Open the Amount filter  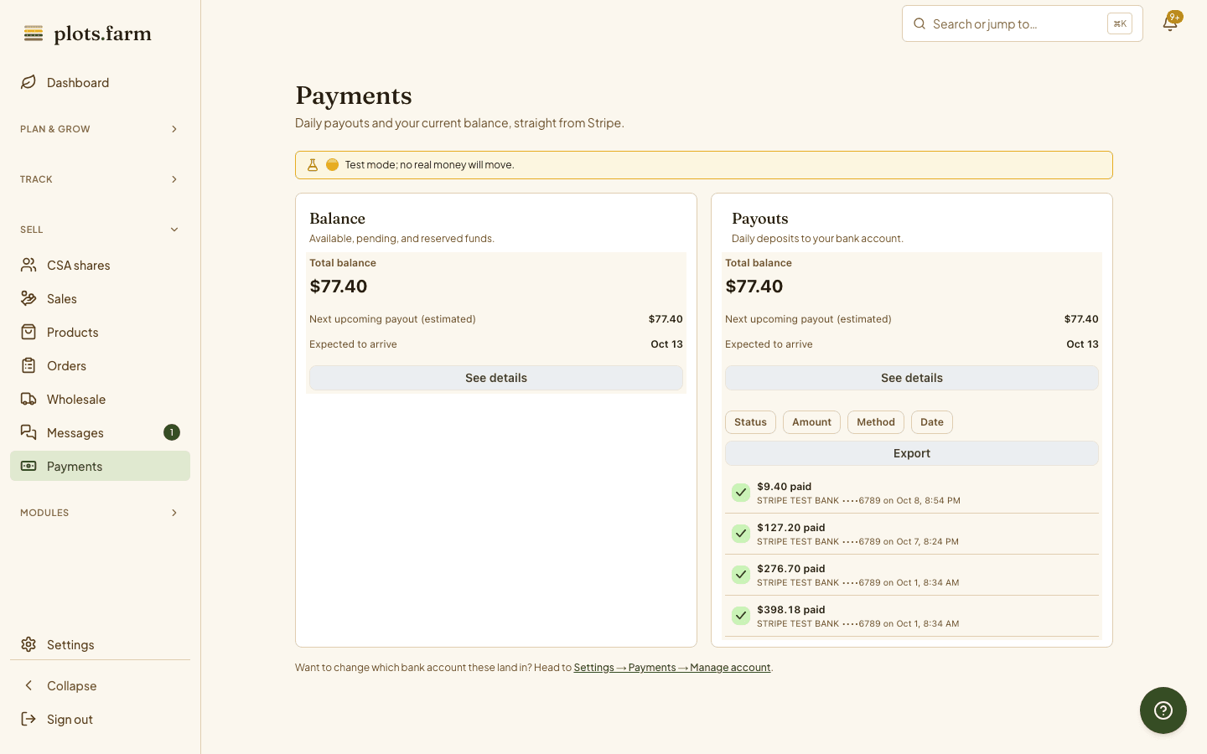coord(811,422)
